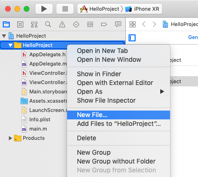
Task: Choose the iPhone XR run destination
Action: point(142,9)
